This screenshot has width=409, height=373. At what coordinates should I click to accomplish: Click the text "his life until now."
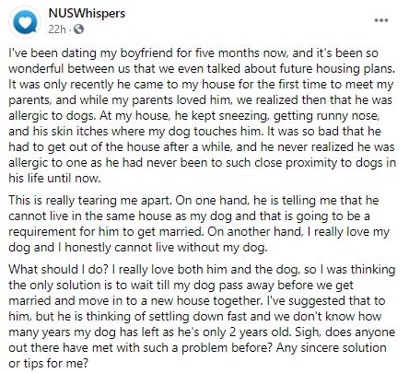pyautogui.click(x=54, y=178)
